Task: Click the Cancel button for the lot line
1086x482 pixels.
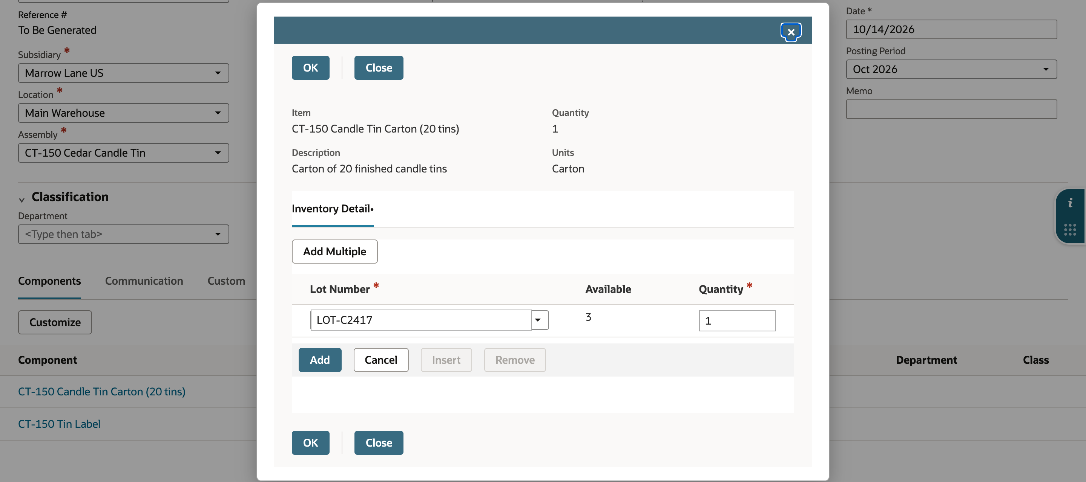Action: (x=381, y=360)
